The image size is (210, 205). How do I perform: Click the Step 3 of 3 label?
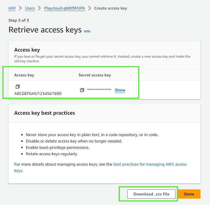coord(19,20)
